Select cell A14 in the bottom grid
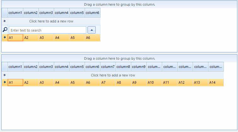The width and height of the screenshot is (238, 132). coord(216,82)
